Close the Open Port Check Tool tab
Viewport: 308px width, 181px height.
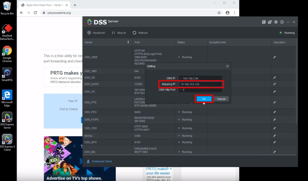67,5
